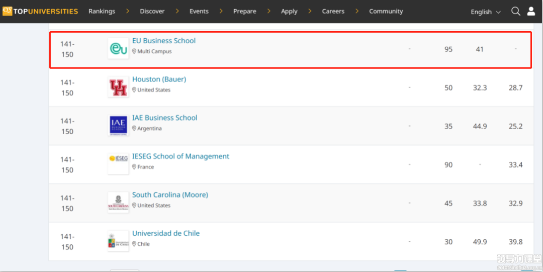The height and width of the screenshot is (272, 543).
Task: Click Argentina under IAE Business School
Action: tap(150, 128)
